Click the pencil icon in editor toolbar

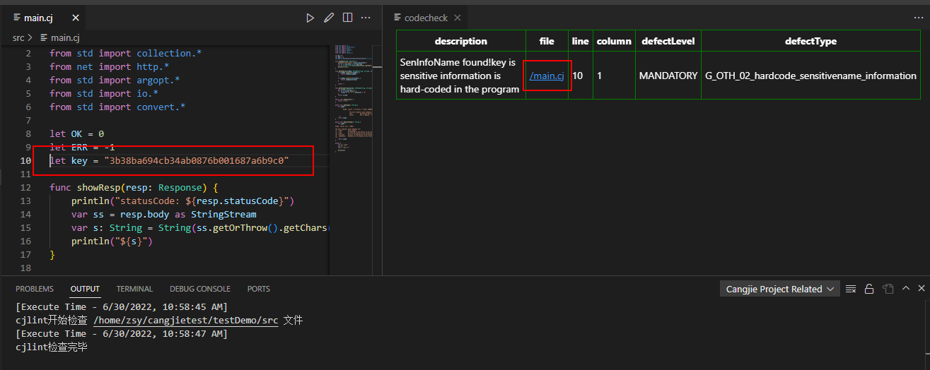point(329,18)
